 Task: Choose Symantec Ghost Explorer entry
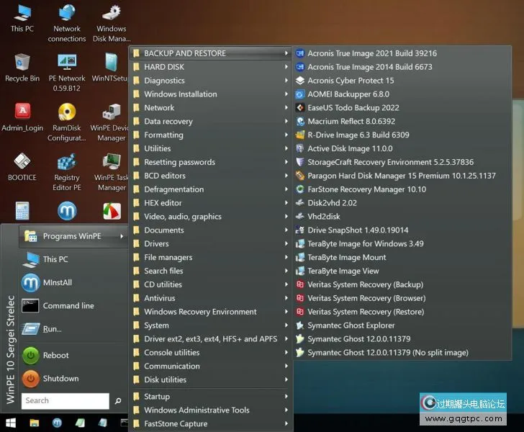point(351,325)
